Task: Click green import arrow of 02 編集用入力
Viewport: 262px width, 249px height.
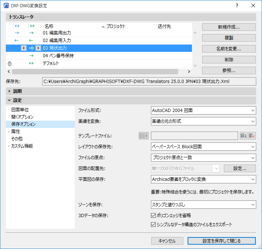Action: click(x=31, y=40)
